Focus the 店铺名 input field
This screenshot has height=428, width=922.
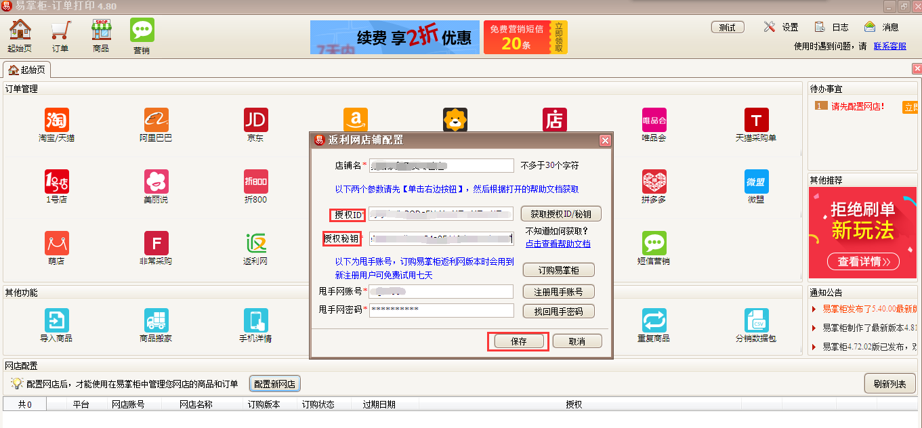(442, 165)
